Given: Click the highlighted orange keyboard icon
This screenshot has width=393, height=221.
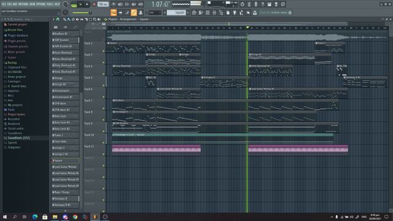Looking at the screenshot, I should coord(114,12).
